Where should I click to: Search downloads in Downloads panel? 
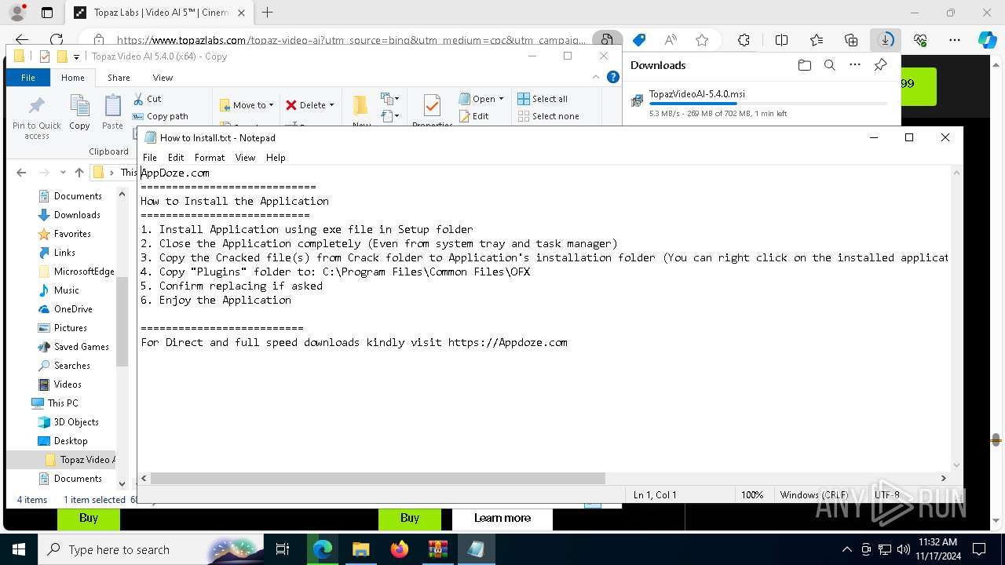coord(829,65)
